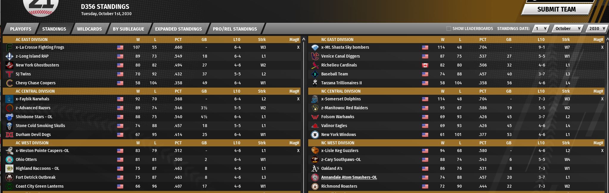Click the Manitowoc Red Raiders logo
609x193 pixels.
tap(315, 108)
